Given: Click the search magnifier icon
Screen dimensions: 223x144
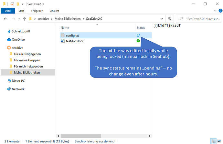Looking at the screenshot, I should (181, 19).
